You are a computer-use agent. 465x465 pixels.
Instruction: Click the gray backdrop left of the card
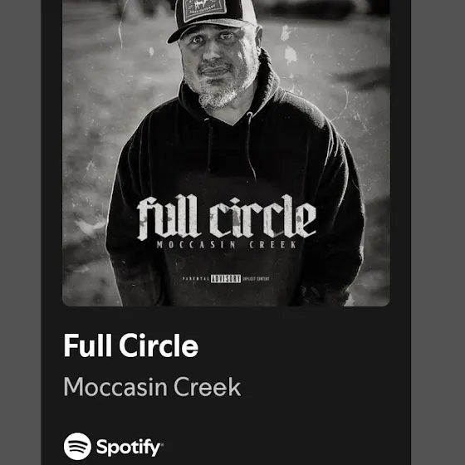click(x=20, y=232)
